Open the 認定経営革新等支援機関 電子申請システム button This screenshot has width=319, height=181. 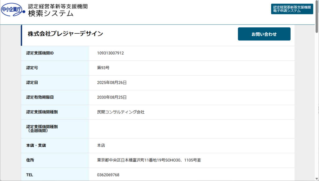pos(292,9)
